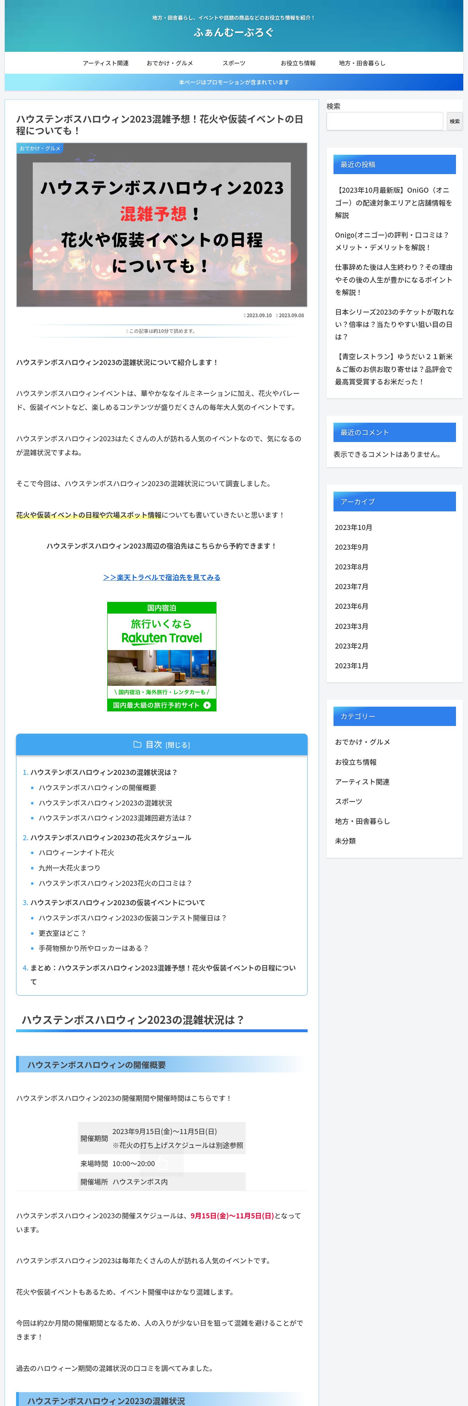Screen dimensions: 468x1406
Task: Open the 2023年10月 archive
Action: pyautogui.click(x=354, y=527)
